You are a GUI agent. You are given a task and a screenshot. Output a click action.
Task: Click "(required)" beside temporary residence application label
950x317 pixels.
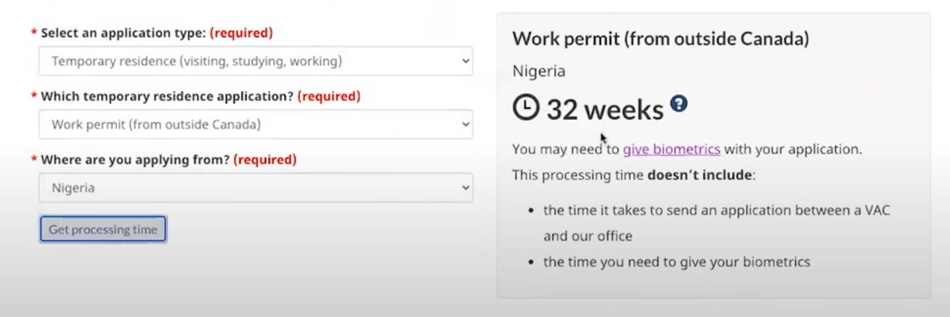(329, 97)
